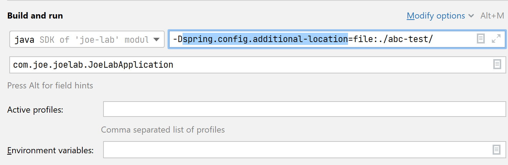Image resolution: width=508 pixels, height=165 pixels.
Task: Click the SDK dropdown triangle arrow
Action: tap(156, 40)
